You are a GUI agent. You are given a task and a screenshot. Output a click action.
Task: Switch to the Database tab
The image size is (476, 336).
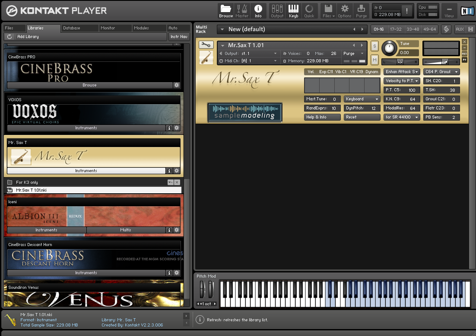79,28
